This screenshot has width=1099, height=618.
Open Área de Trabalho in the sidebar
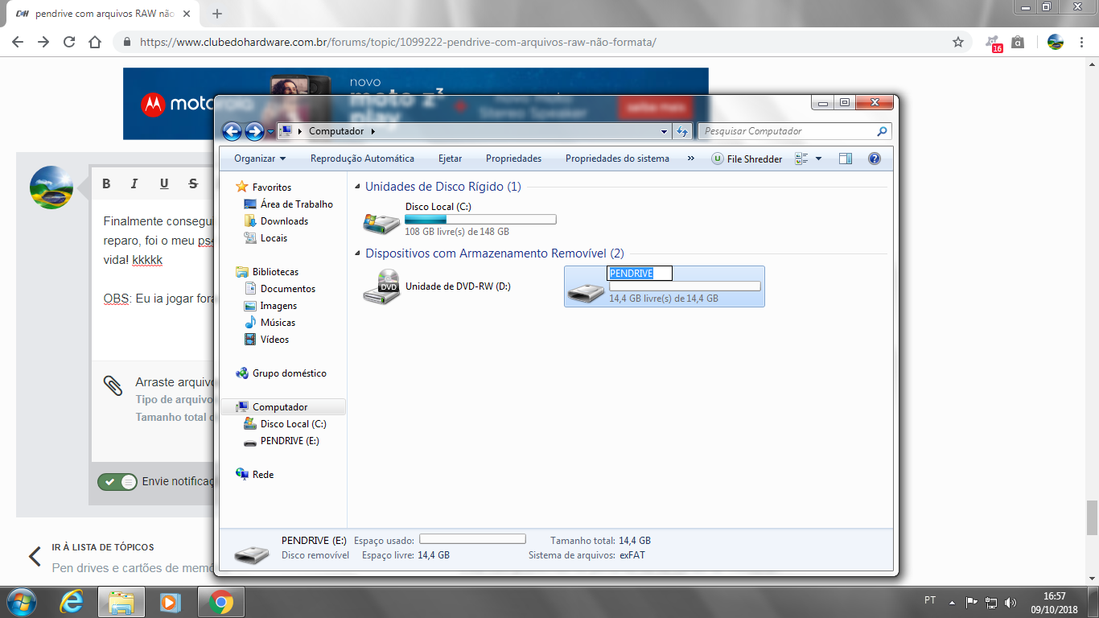pos(296,204)
